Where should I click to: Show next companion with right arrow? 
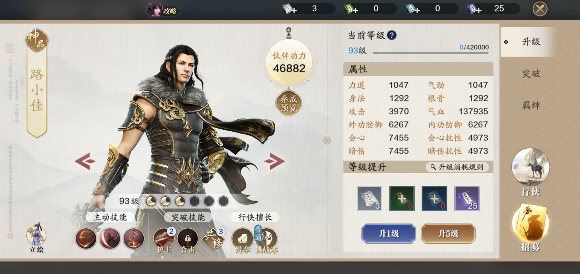274,161
